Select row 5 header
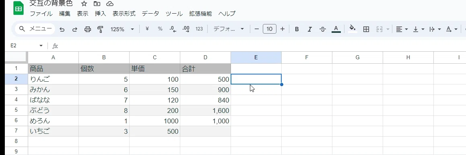The image size is (466, 155). [x=16, y=110]
